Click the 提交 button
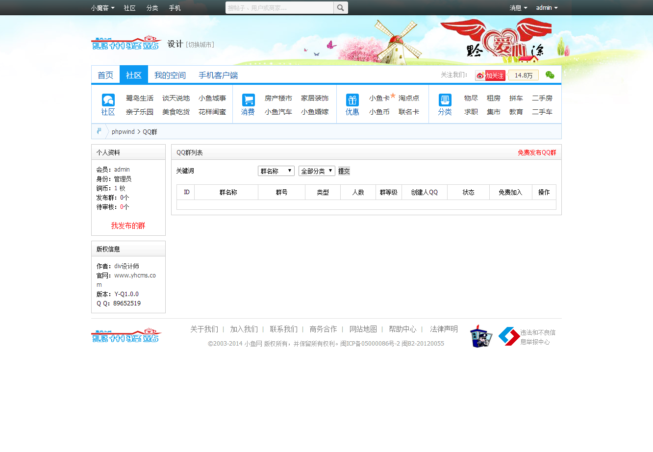Image resolution: width=653 pixels, height=452 pixels. click(344, 171)
